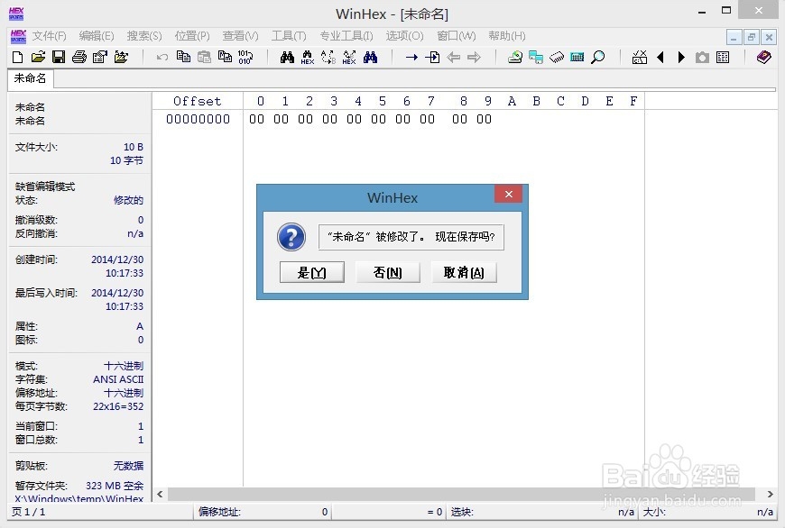Restore the inner document window
This screenshot has height=528, width=785.
pos(751,37)
